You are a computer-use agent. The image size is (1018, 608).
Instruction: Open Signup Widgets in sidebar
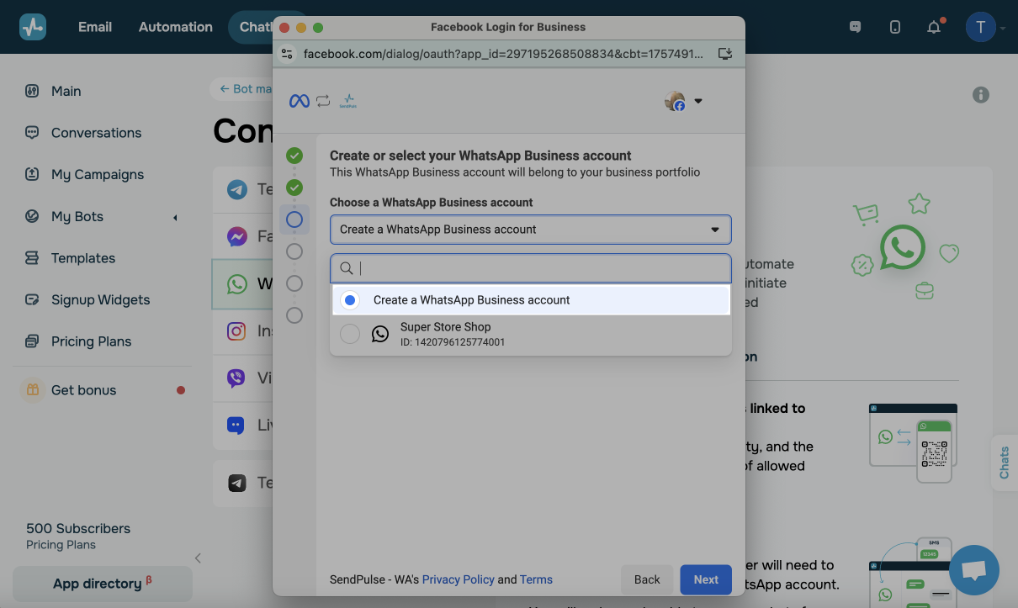(x=100, y=299)
